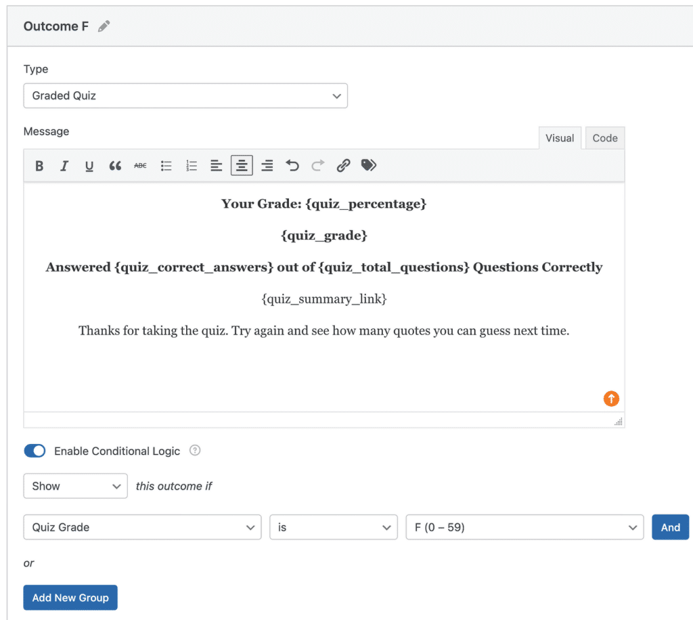Screen dimensions: 693x620
Task: Apply strikethrough formatting
Action: (x=140, y=166)
